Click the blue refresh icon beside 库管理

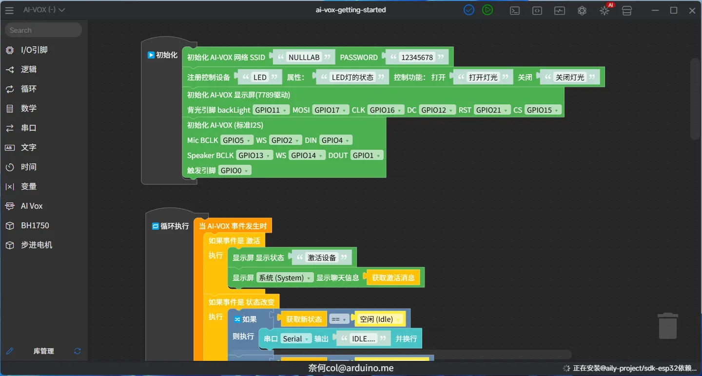click(x=78, y=351)
